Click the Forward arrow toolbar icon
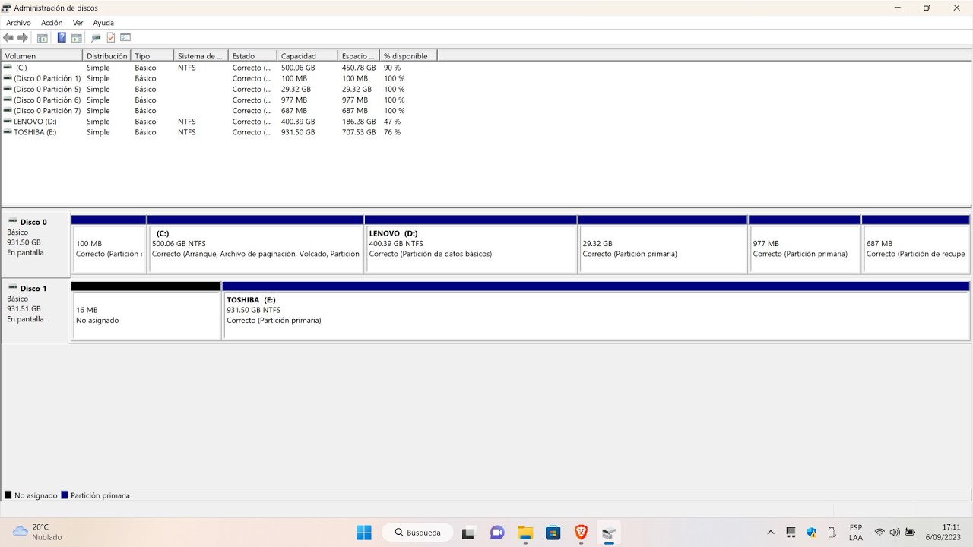Screen dimensions: 973x547 [22, 37]
